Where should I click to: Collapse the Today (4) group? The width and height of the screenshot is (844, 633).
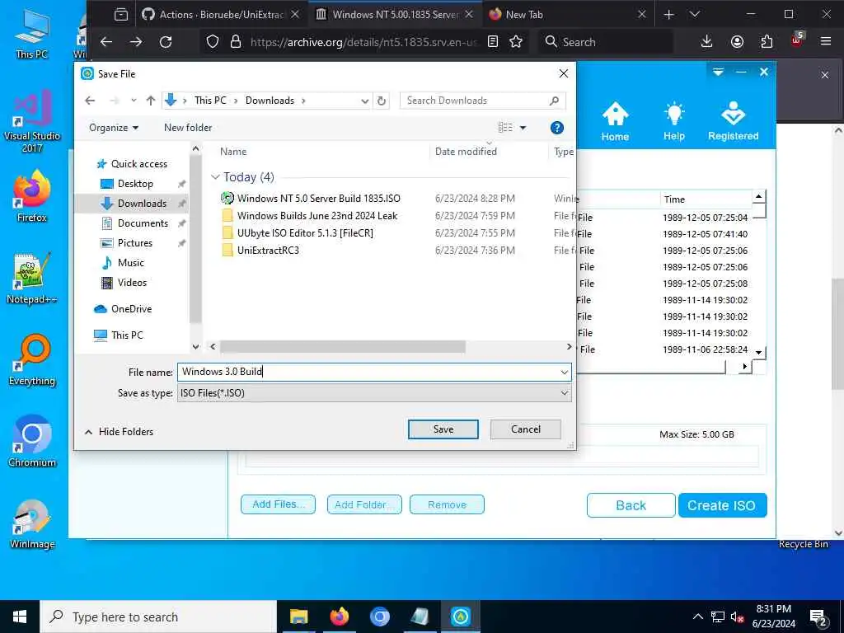(215, 177)
